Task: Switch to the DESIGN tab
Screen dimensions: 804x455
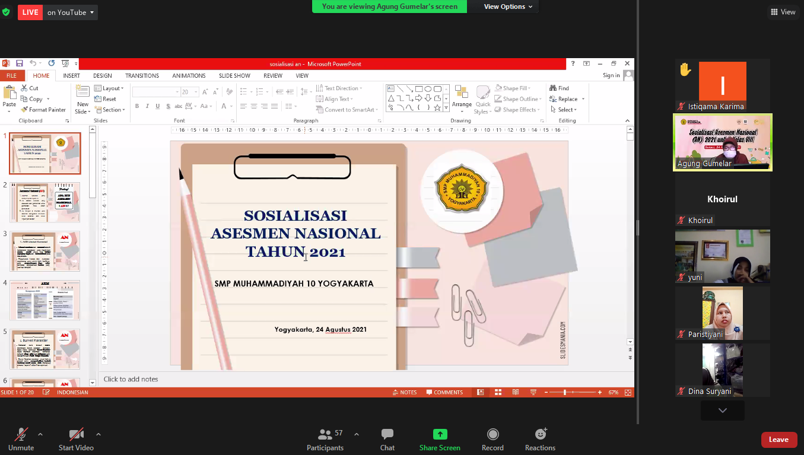Action: (103, 75)
